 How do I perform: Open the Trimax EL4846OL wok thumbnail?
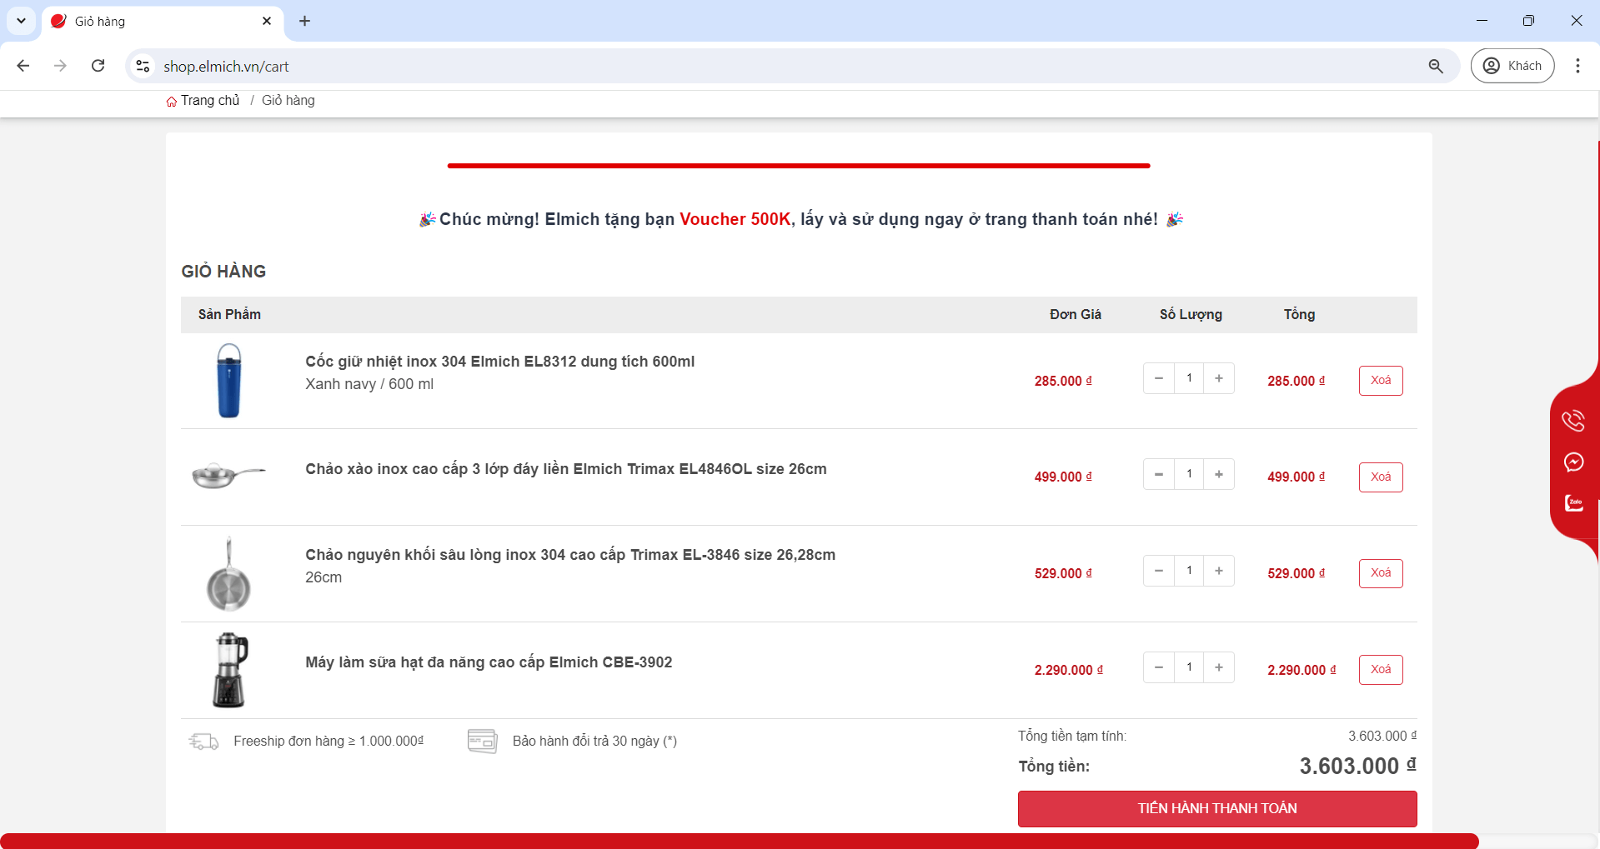(228, 476)
